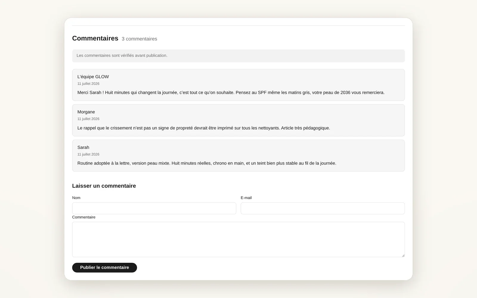
Task: Click the author name "L'équipe GLOW"
Action: [93, 77]
